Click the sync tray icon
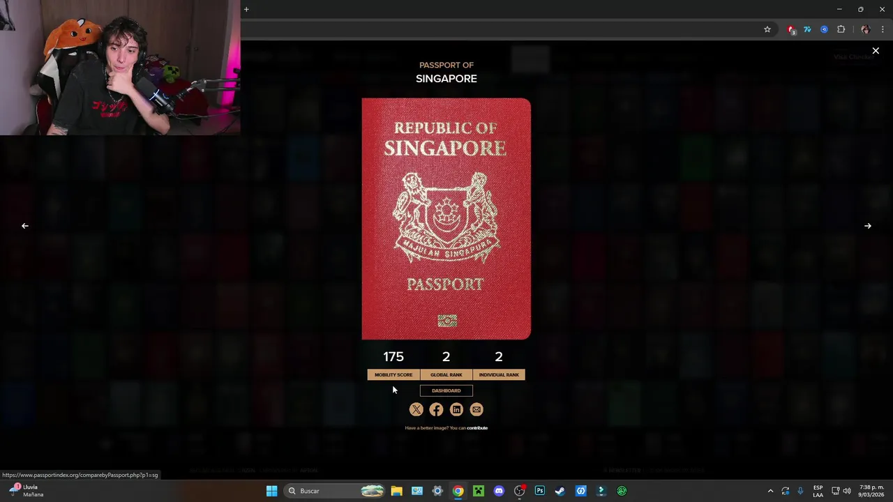893x502 pixels. click(786, 491)
